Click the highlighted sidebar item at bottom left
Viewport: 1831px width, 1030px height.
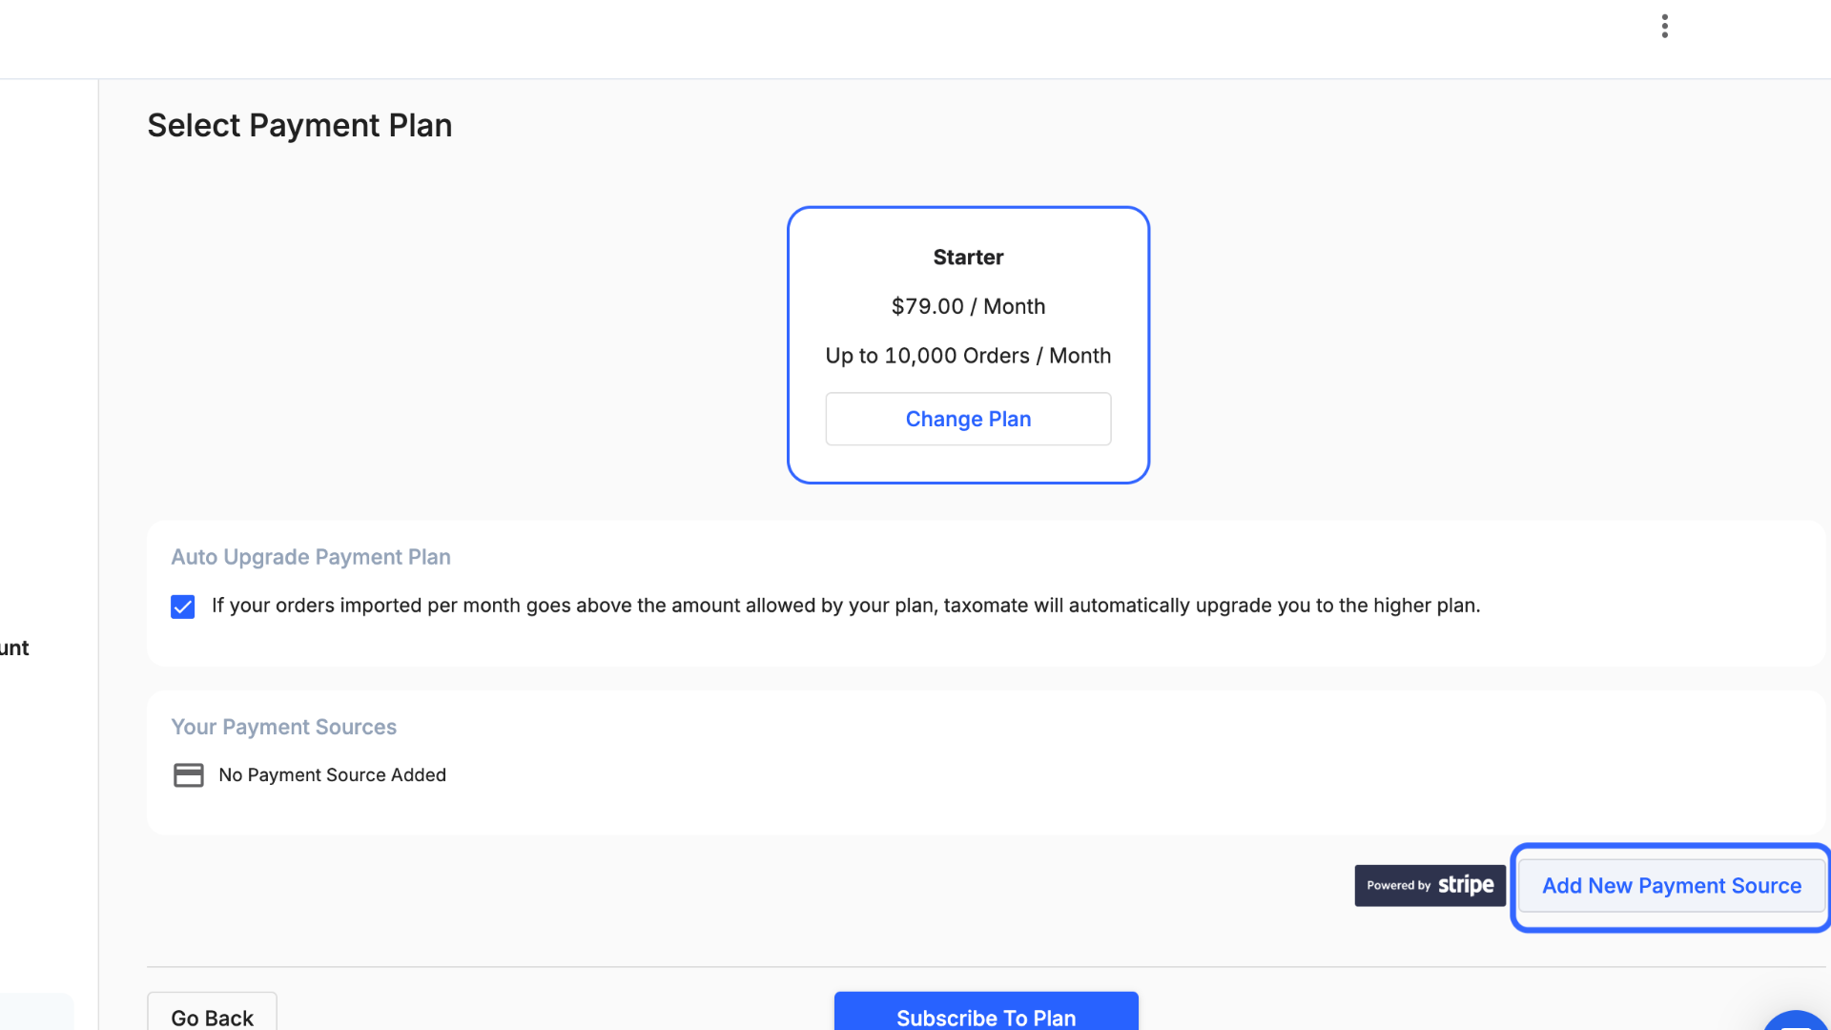pos(36,1012)
